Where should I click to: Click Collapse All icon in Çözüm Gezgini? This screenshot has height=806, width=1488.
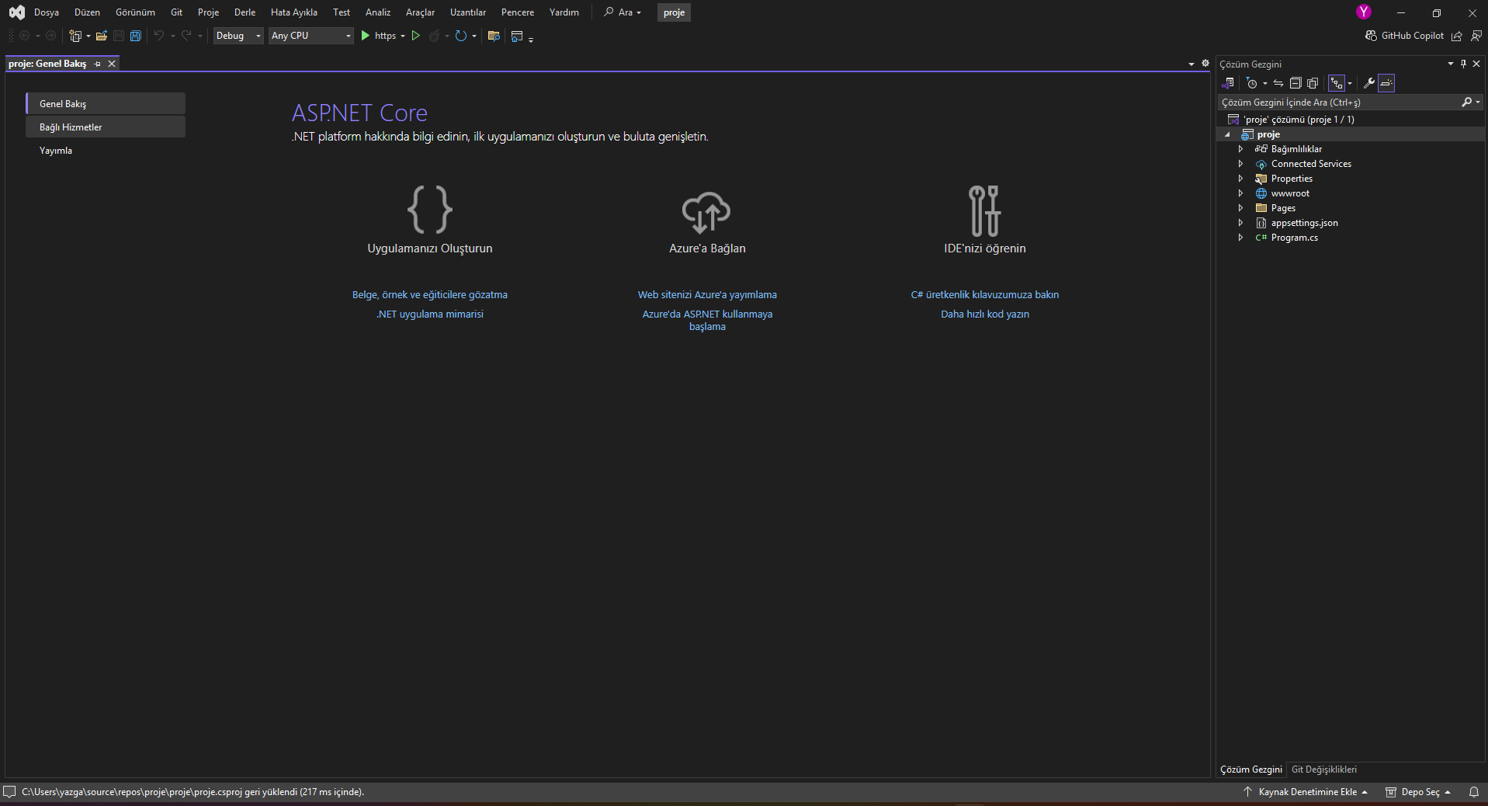pos(1295,83)
